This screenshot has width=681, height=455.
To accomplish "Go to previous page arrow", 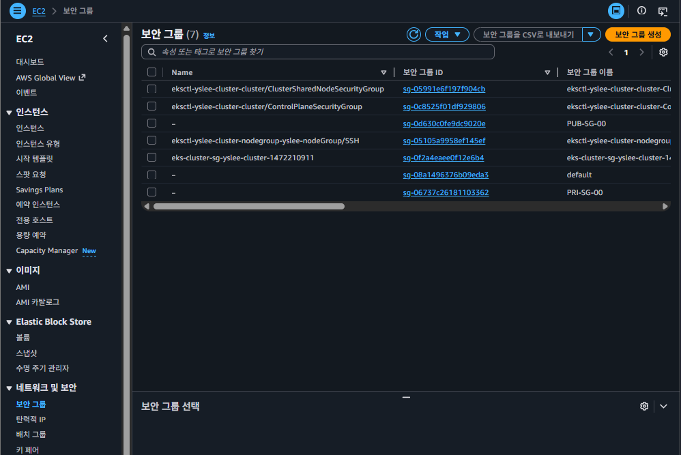I will [611, 52].
